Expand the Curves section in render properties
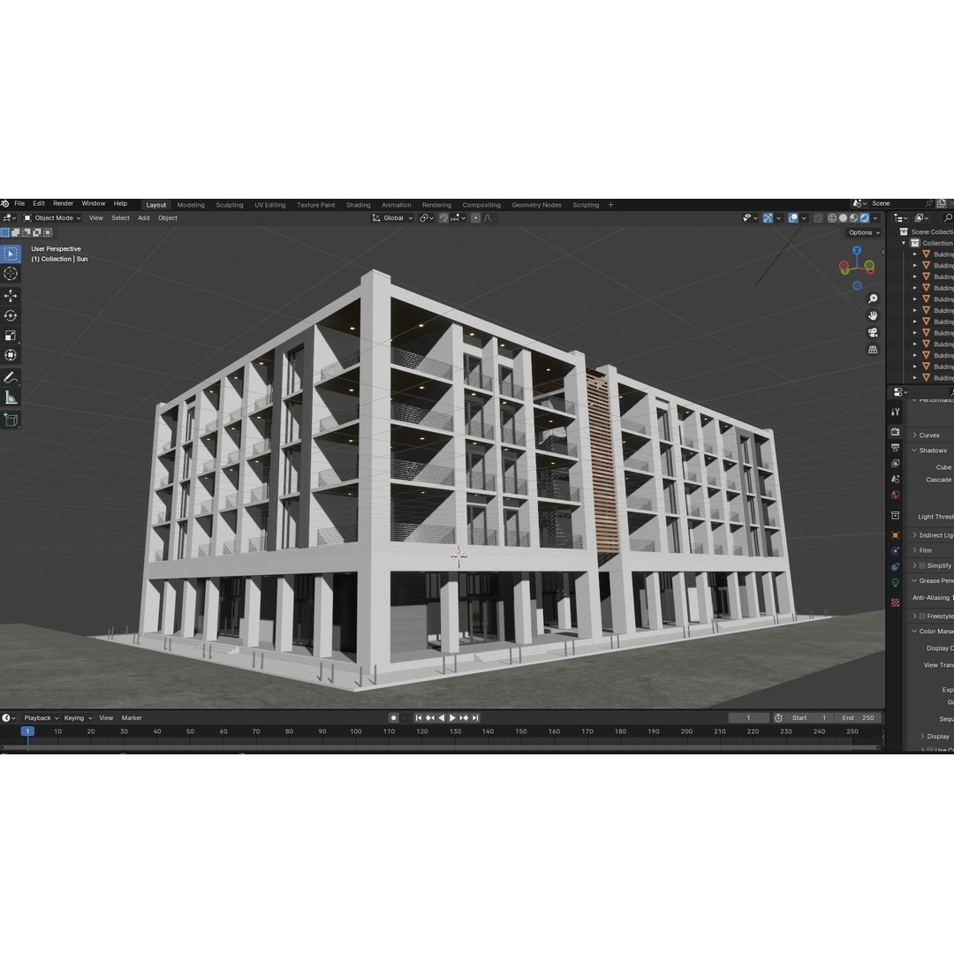 915,435
